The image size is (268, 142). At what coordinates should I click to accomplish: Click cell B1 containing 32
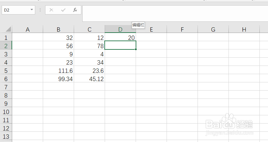pyautogui.click(x=59, y=37)
